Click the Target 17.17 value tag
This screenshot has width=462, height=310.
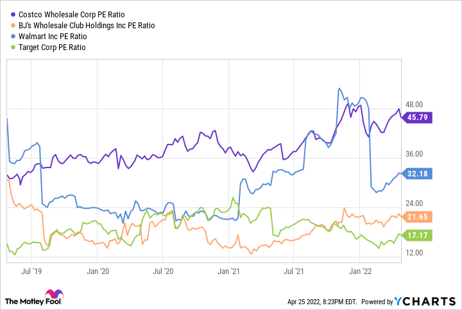pos(420,236)
